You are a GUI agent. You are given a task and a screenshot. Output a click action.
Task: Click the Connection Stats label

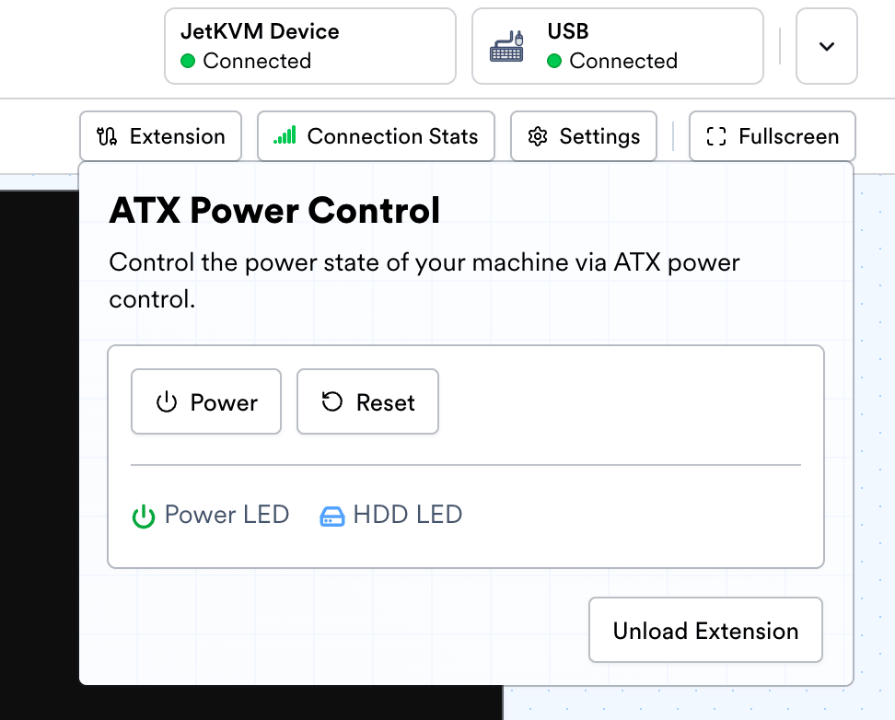coord(392,137)
